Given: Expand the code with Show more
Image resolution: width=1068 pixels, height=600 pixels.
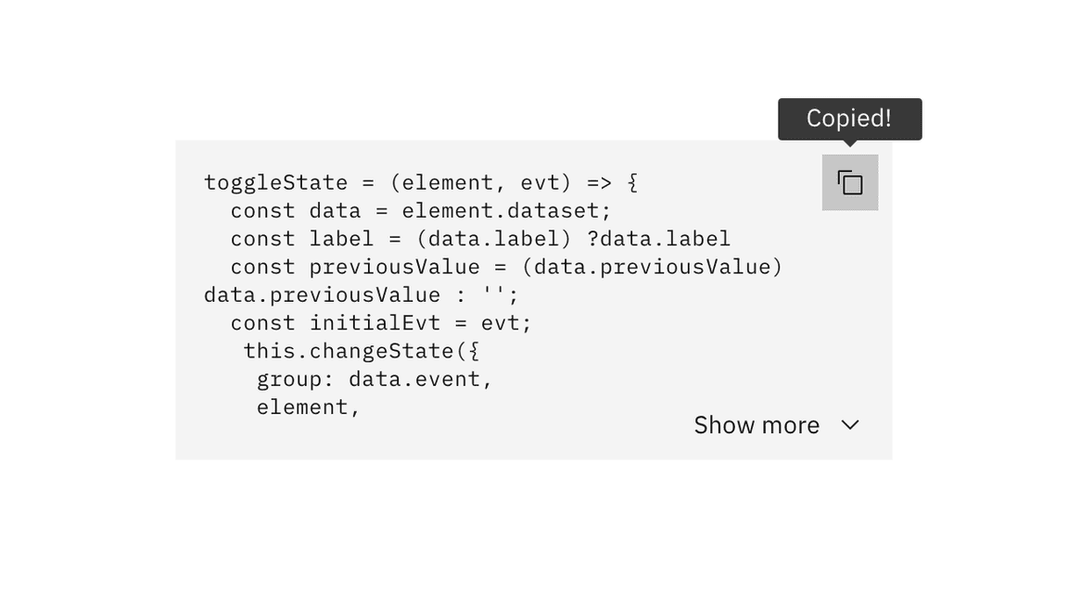Looking at the screenshot, I should [x=756, y=425].
